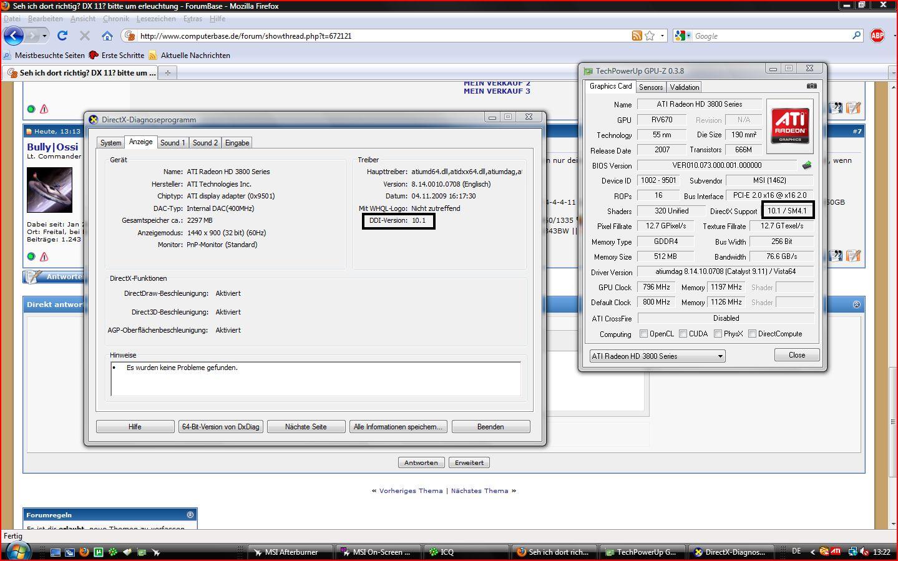The height and width of the screenshot is (561, 898).
Task: Click the ATI Radeon logo in GPU-Z
Action: [789, 126]
